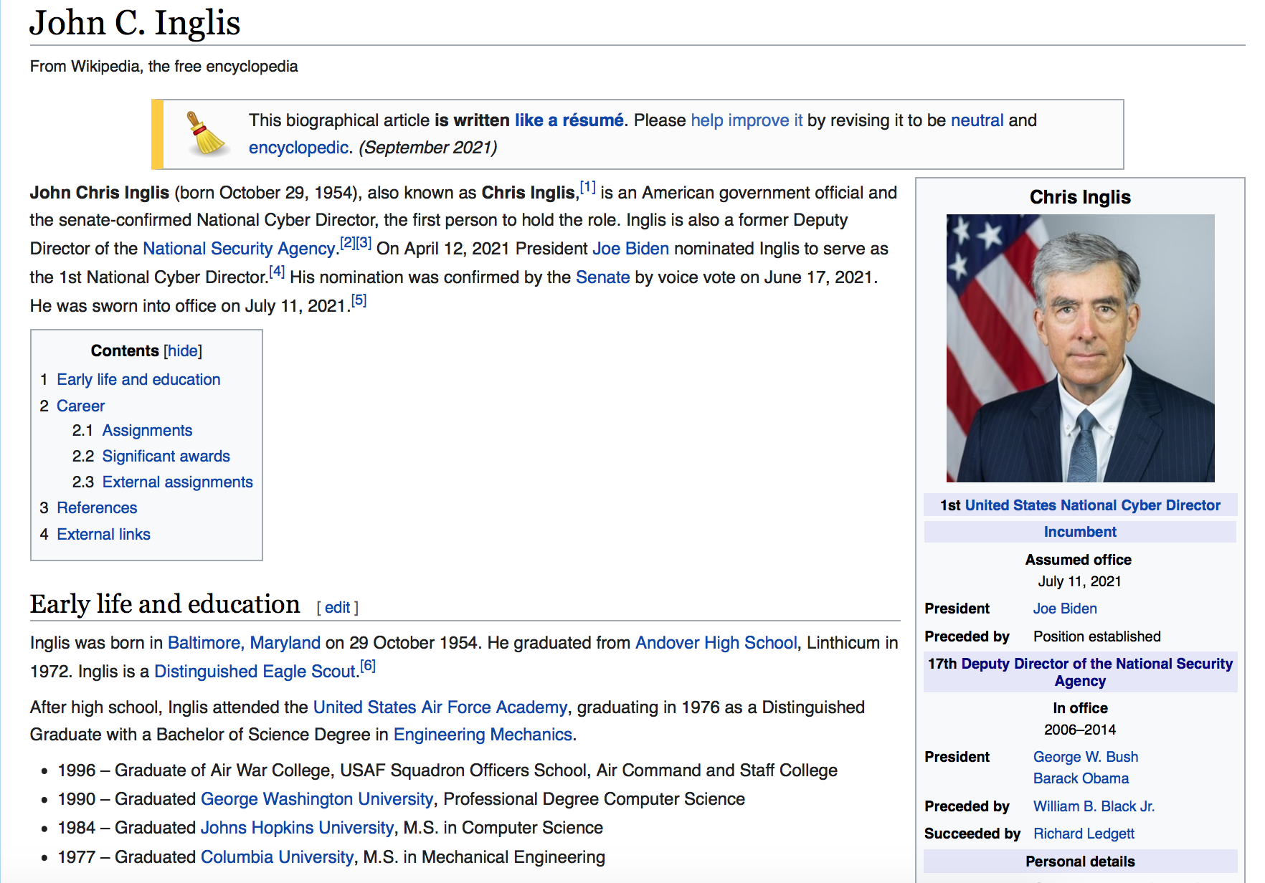Open the Engineering Mechanics link
This screenshot has width=1265, height=883.
tap(483, 735)
